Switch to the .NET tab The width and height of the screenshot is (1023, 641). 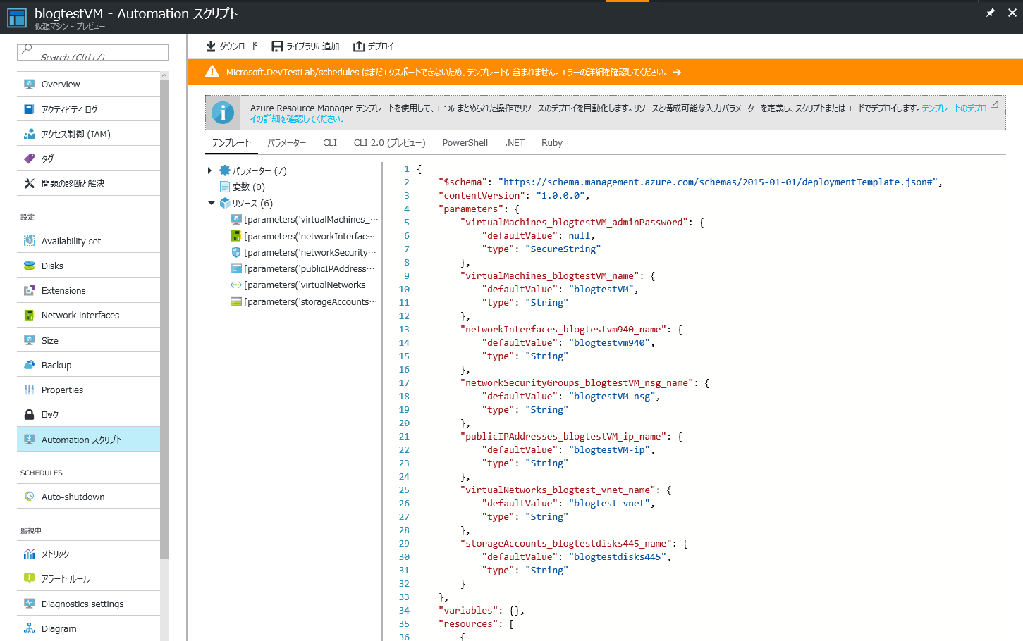[x=515, y=142]
